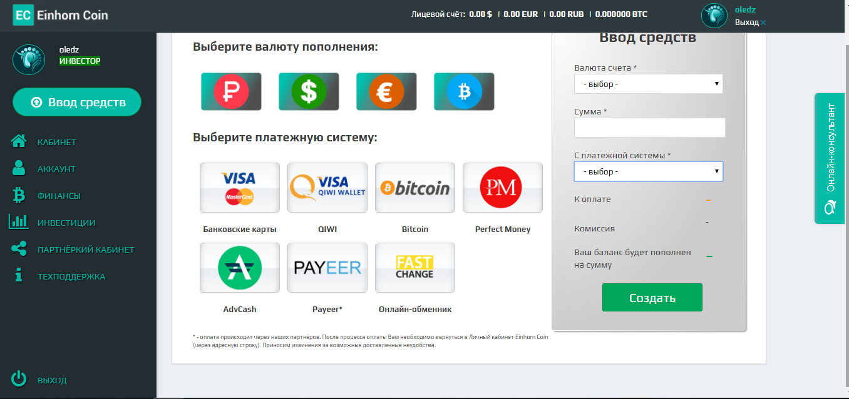Click the ВЫХОД link in sidebar
The width and height of the screenshot is (849, 399).
pos(52,380)
